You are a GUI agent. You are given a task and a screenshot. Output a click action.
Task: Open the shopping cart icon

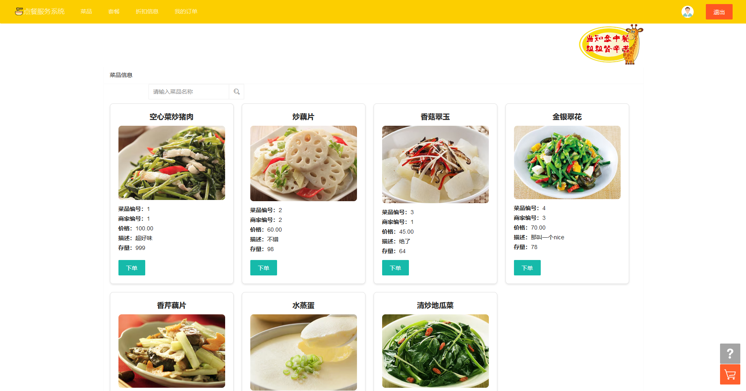[730, 374]
